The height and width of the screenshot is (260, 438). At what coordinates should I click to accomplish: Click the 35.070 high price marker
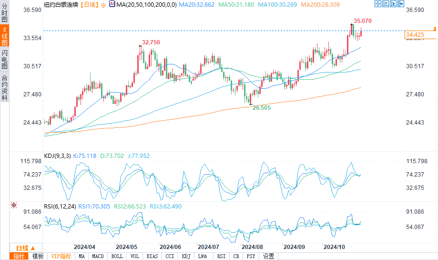point(362,21)
